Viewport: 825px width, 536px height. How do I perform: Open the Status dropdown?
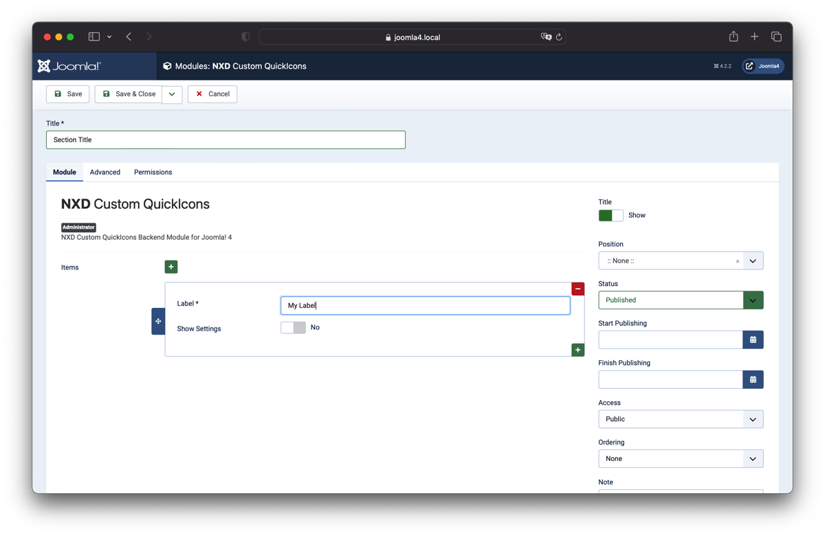click(x=681, y=300)
